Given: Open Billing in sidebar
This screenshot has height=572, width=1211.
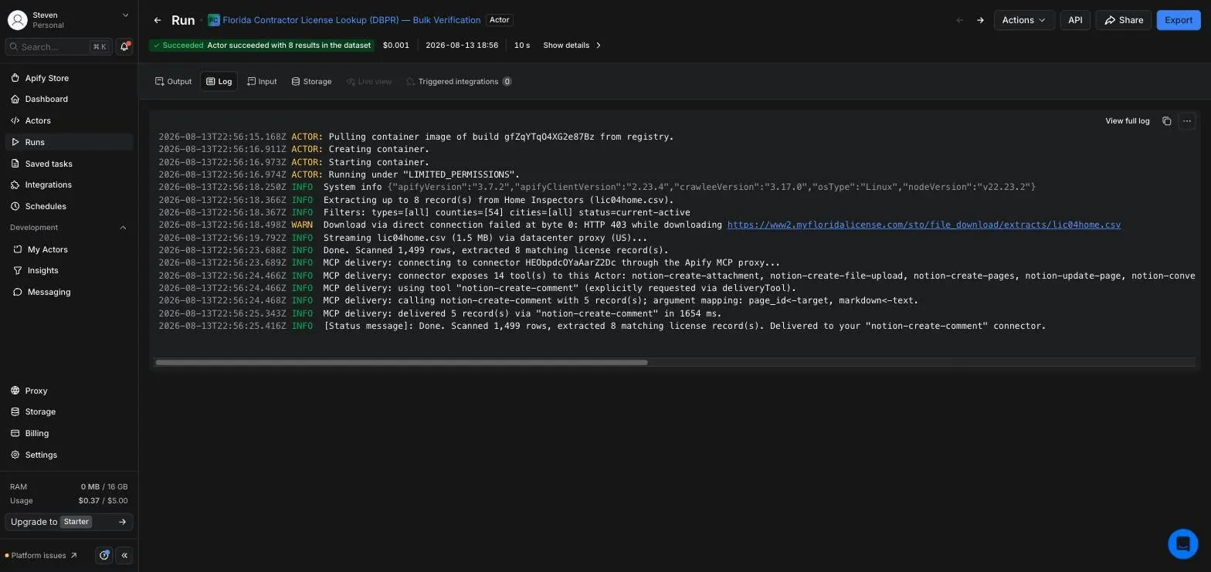Looking at the screenshot, I should click(69, 433).
